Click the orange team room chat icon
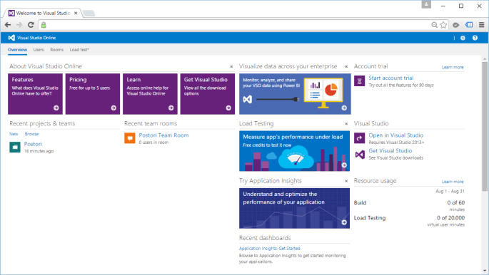 tap(130, 138)
